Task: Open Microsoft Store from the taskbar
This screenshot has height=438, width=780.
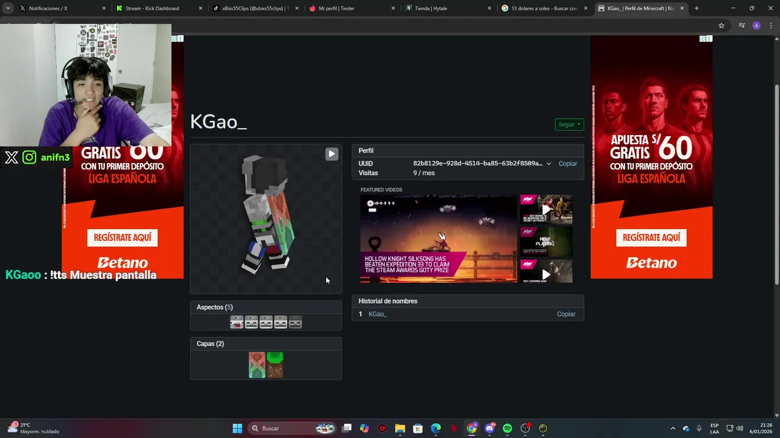Action: click(418, 428)
